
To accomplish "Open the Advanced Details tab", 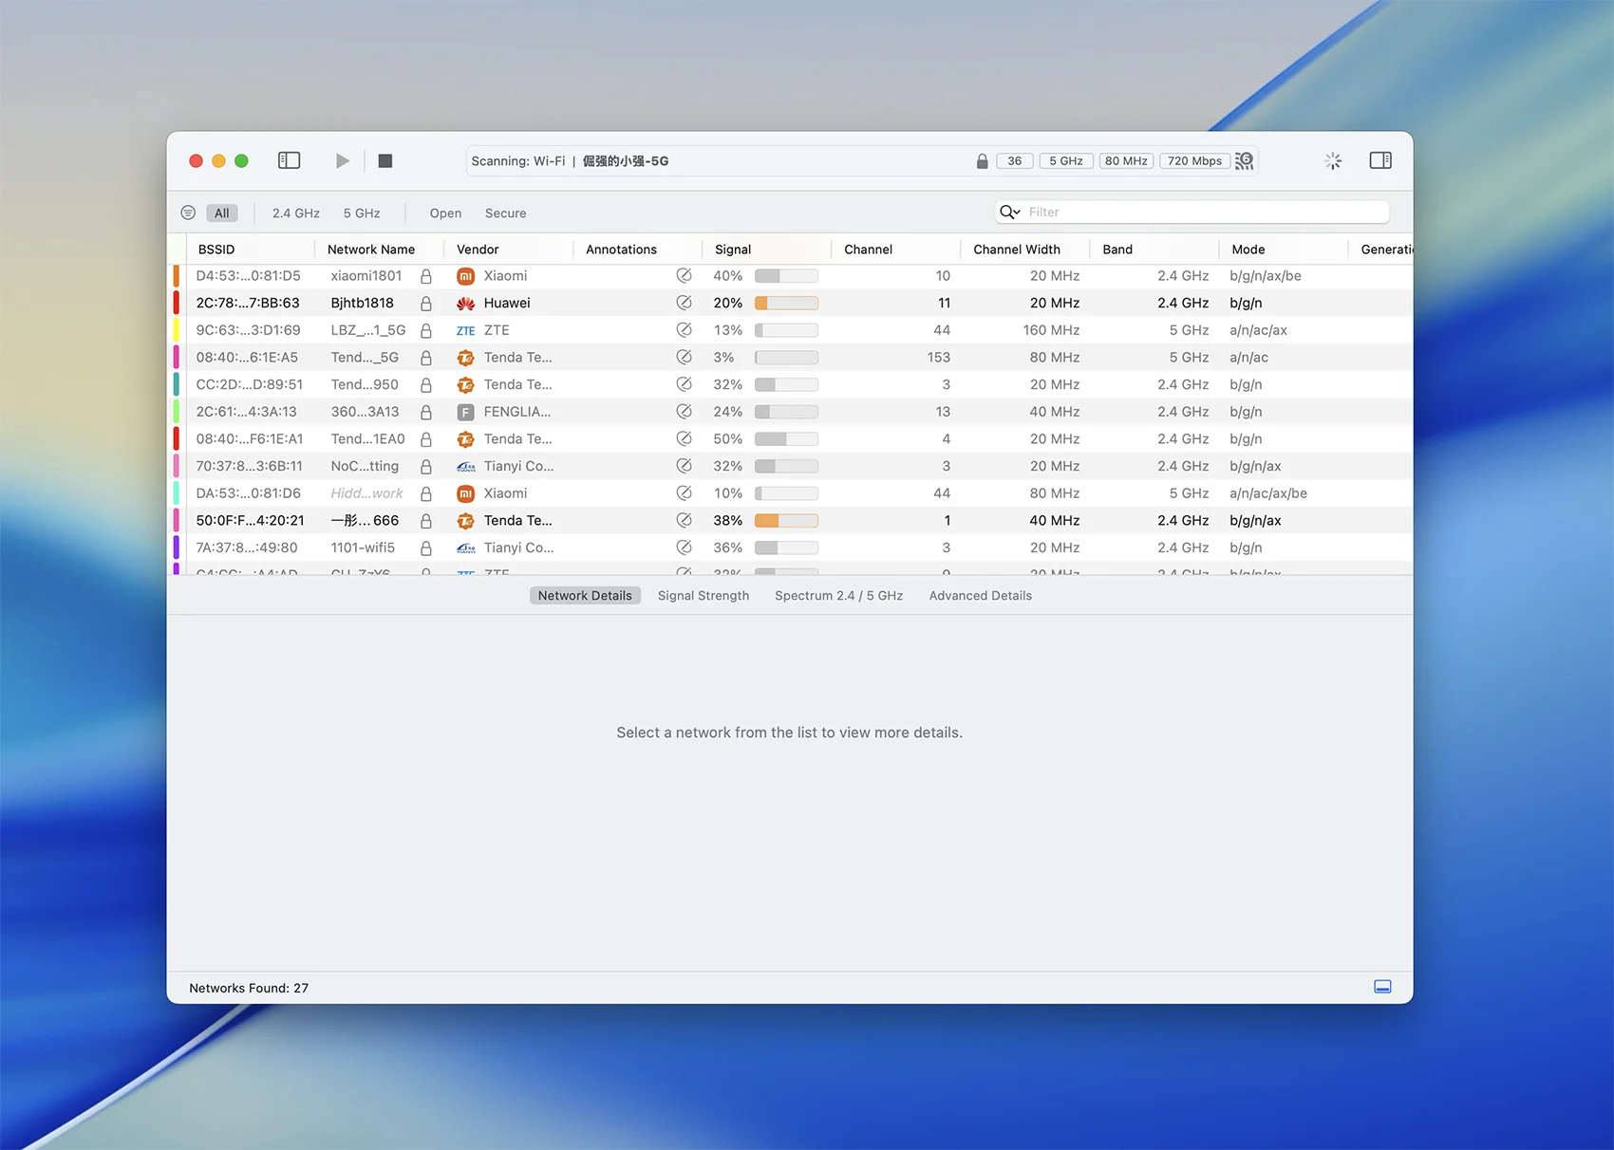I will 980,596.
